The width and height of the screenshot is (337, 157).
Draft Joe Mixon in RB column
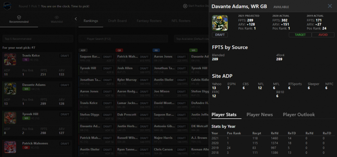[x=182, y=92]
